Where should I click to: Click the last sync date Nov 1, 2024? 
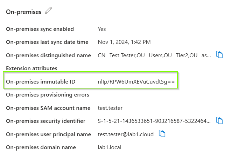[x=124, y=42]
